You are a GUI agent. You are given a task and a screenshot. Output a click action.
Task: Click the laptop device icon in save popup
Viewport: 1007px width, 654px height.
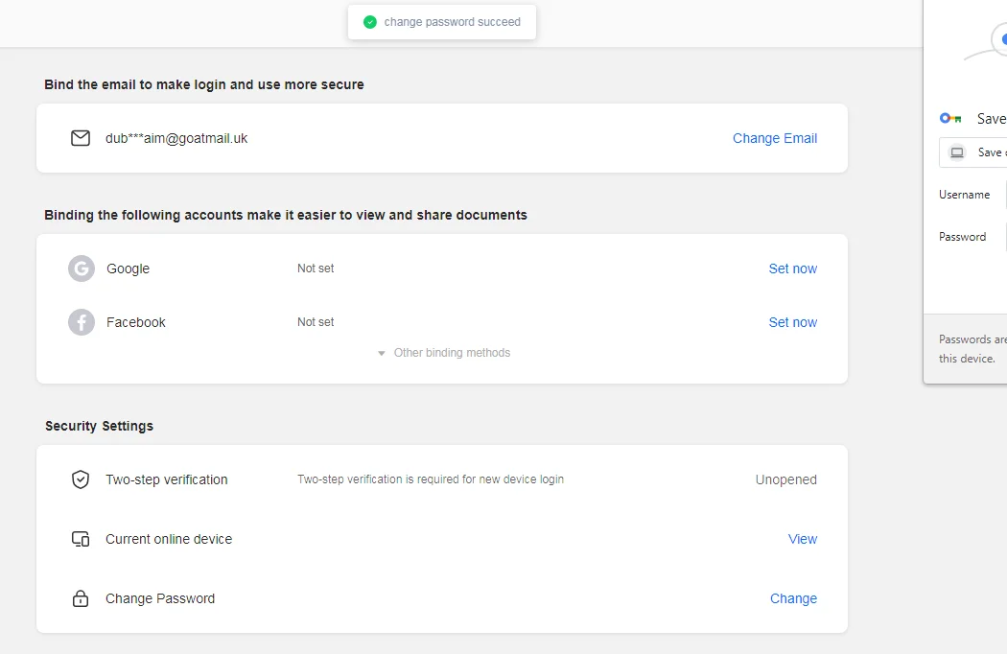pos(957,152)
